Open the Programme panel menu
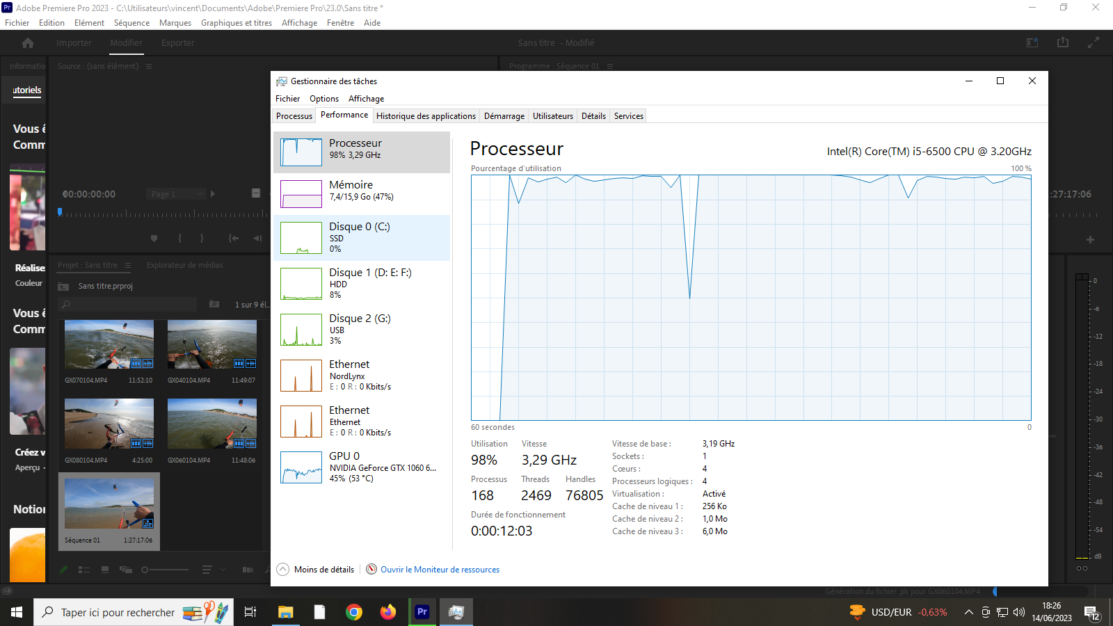This screenshot has height=626, width=1113. (610, 66)
